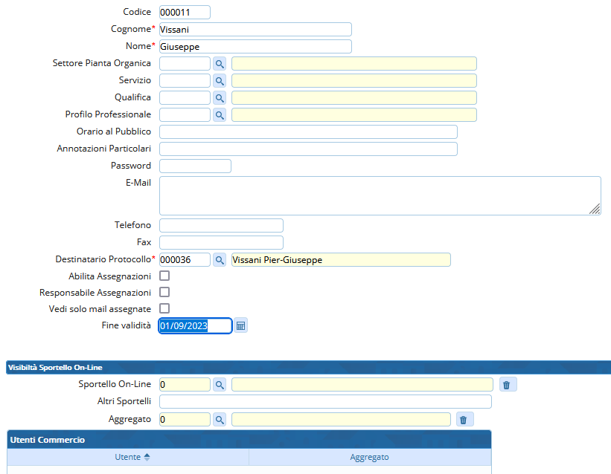Click the Settore Pianta Organica search icon

pyautogui.click(x=220, y=64)
